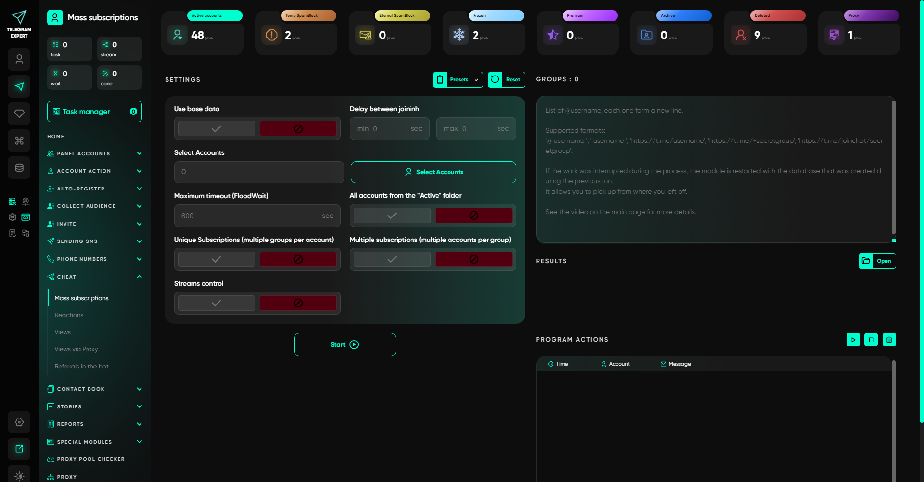Clear Program Actions with the trash icon
Image resolution: width=924 pixels, height=482 pixels.
pos(889,340)
